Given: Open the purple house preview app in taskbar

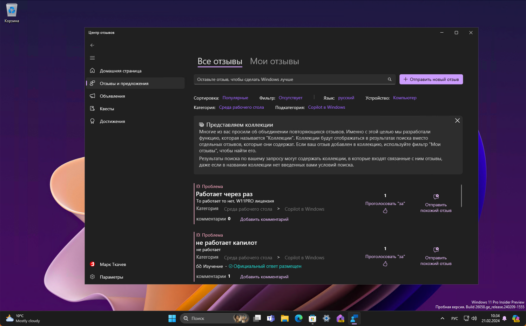Looking at the screenshot, I should point(340,318).
